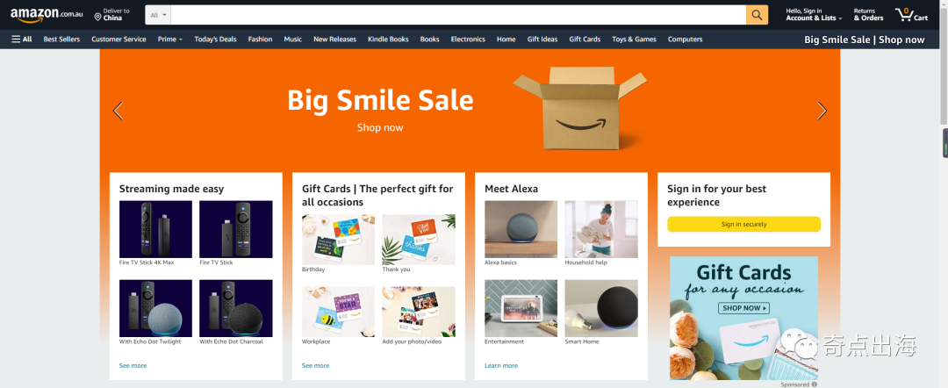Click the orange search magnifier button

[x=757, y=15]
